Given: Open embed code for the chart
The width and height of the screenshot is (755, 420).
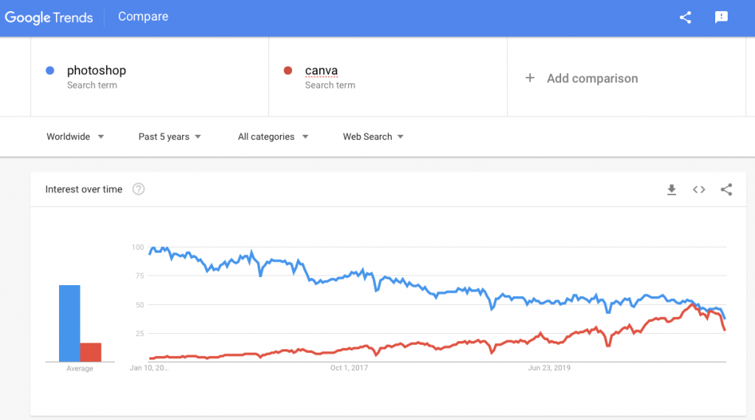Looking at the screenshot, I should [699, 189].
